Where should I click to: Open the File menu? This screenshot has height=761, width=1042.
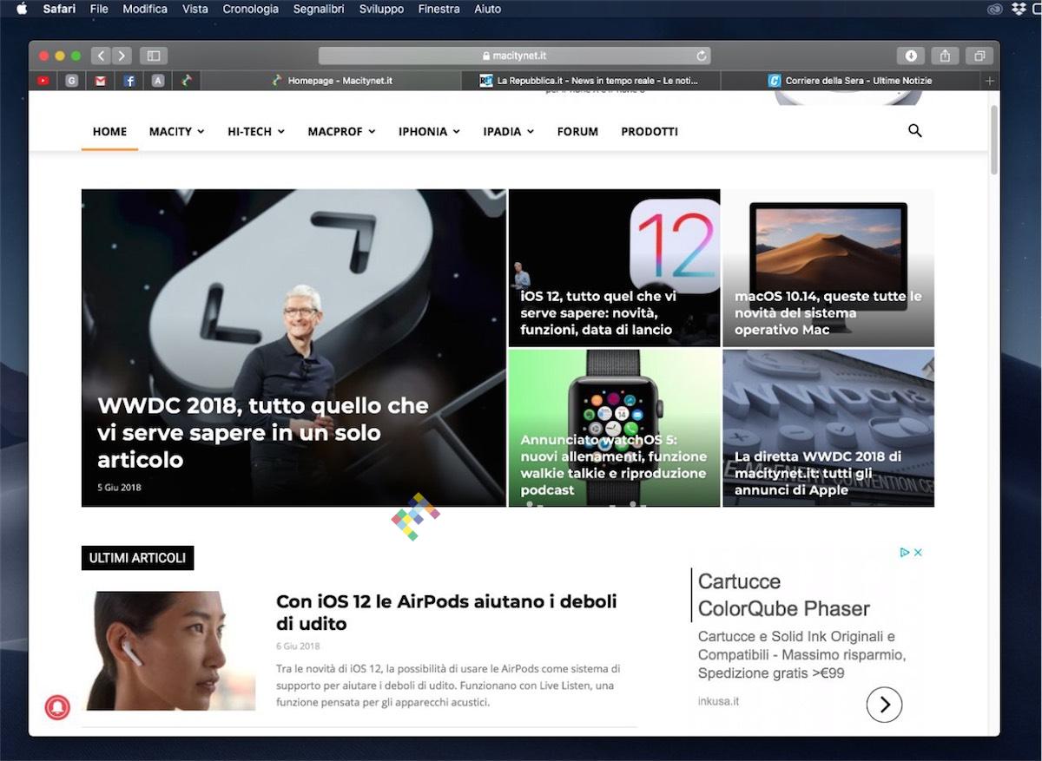[x=99, y=9]
